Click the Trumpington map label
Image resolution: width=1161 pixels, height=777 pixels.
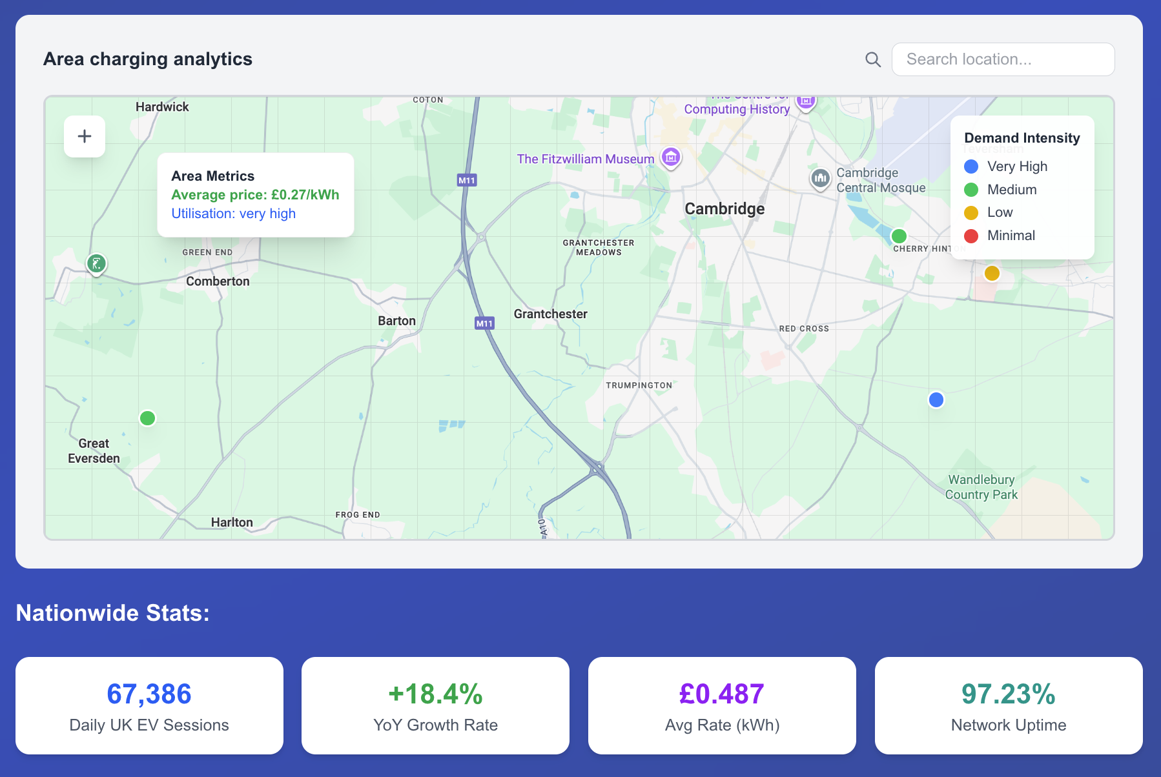coord(639,385)
